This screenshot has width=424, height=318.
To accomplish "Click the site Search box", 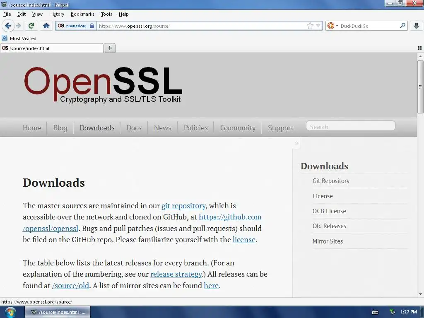I will [x=350, y=126].
